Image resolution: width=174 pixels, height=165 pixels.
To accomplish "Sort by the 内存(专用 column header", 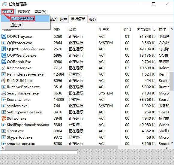I will click(145, 30).
